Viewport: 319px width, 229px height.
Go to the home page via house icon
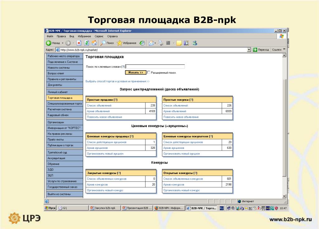94,43
